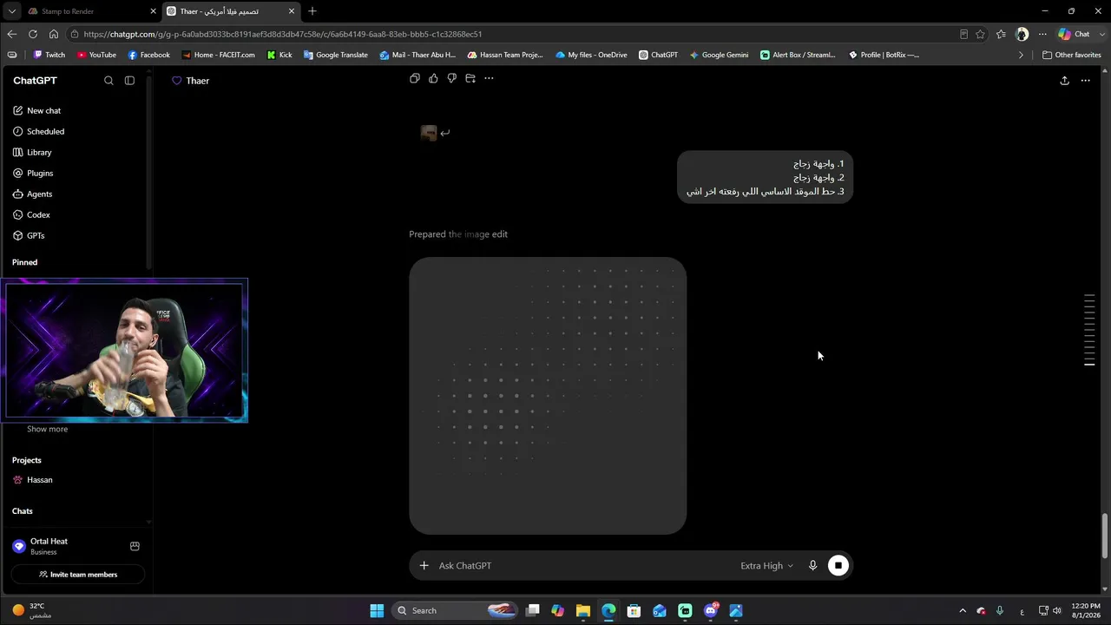Open the Windows Start menu
Screen dimensions: 1111x625
tap(377, 610)
